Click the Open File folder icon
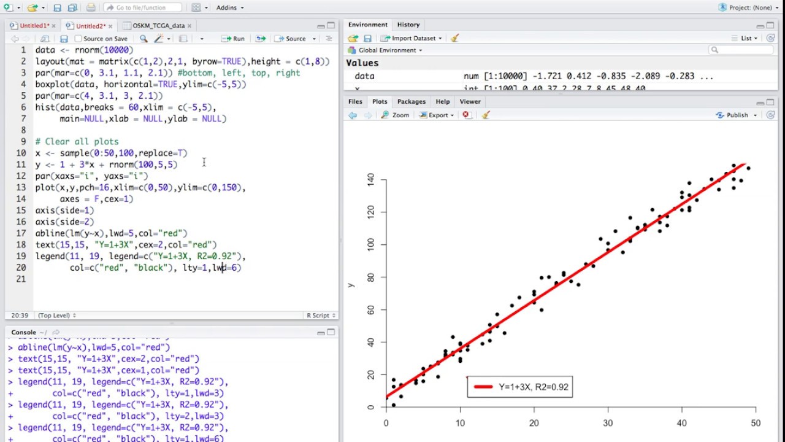785x442 pixels. point(32,7)
